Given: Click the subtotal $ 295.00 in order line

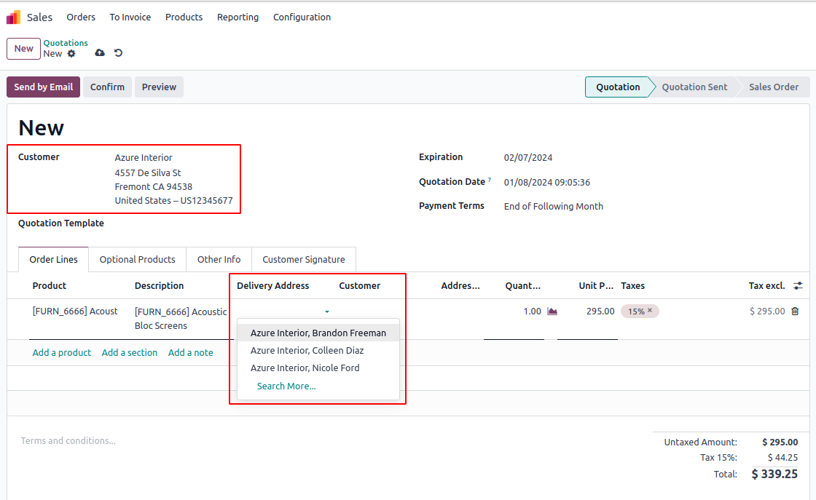Looking at the screenshot, I should [767, 311].
